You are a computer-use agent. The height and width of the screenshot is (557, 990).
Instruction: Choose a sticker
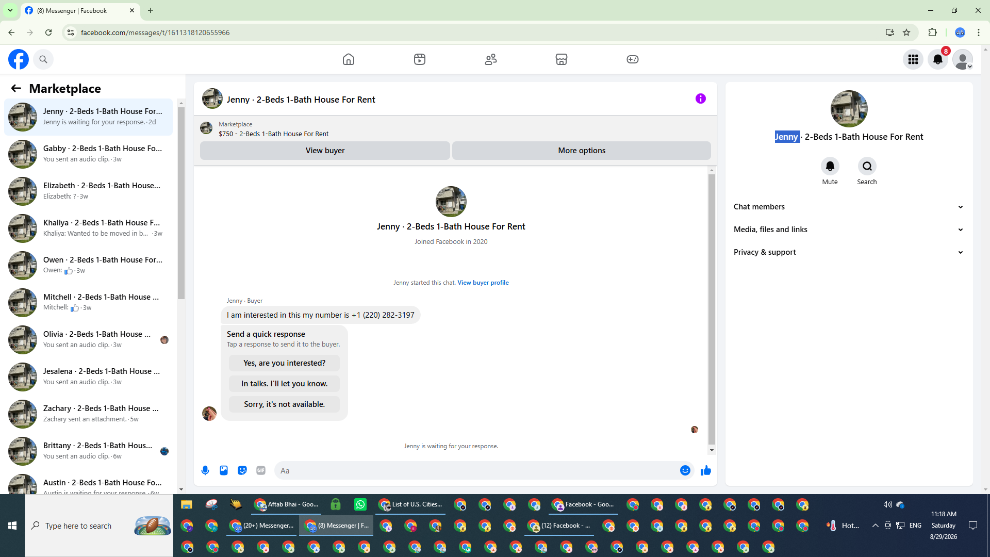pyautogui.click(x=242, y=470)
